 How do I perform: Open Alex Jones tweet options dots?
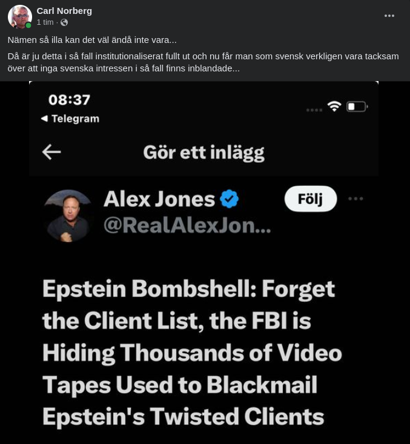355,199
